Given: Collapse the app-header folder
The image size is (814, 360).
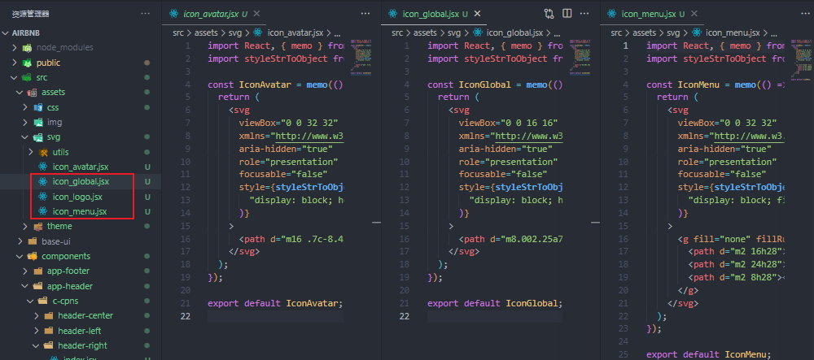Looking at the screenshot, I should [25, 286].
